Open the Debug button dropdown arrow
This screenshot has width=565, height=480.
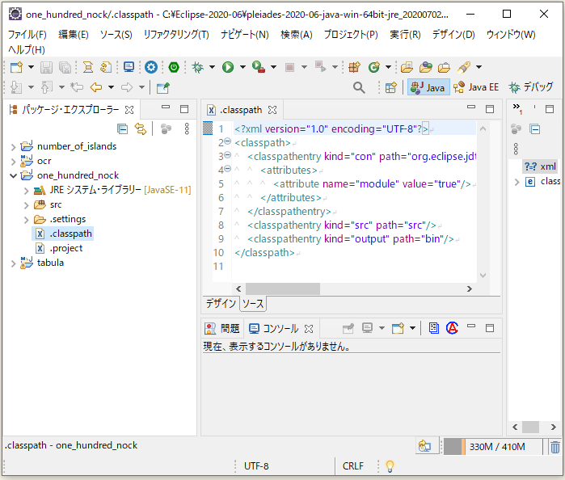(x=213, y=67)
